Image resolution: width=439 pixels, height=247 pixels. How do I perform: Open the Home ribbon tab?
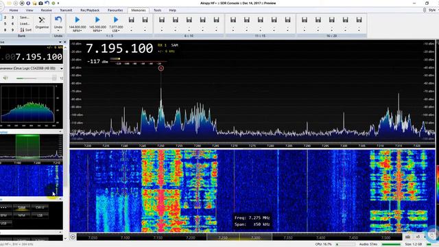(x=14, y=10)
